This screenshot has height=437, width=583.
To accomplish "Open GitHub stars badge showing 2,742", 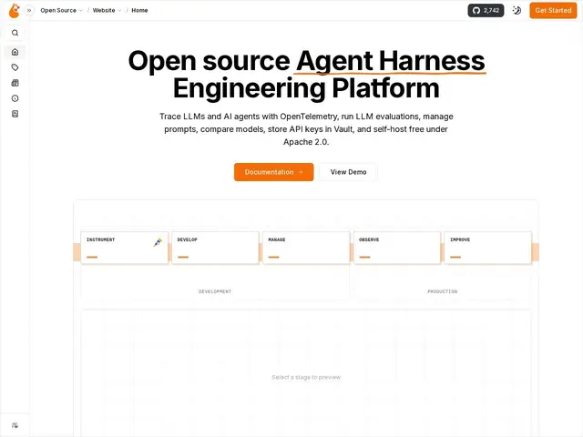I will tap(486, 10).
